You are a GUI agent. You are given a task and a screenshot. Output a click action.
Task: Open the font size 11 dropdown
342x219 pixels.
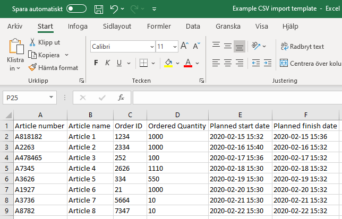pos(174,47)
